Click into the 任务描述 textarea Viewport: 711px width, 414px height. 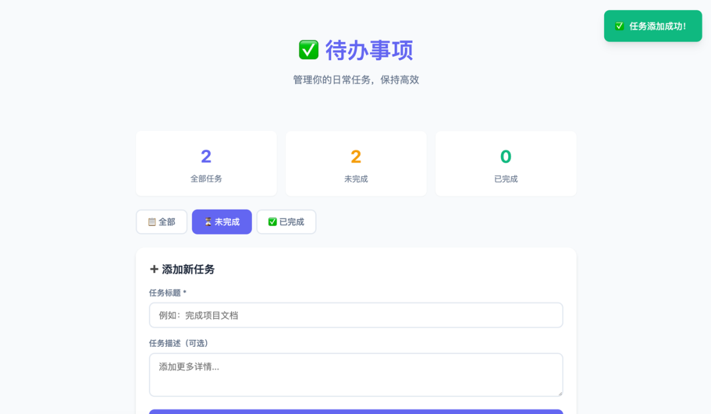(x=356, y=375)
